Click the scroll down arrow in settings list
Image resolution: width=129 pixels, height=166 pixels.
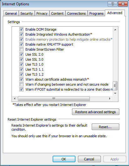(115, 93)
